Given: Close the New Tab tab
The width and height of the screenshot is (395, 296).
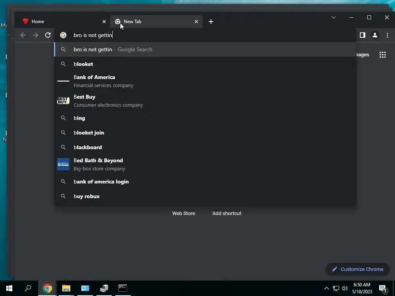Looking at the screenshot, I should pos(196,22).
